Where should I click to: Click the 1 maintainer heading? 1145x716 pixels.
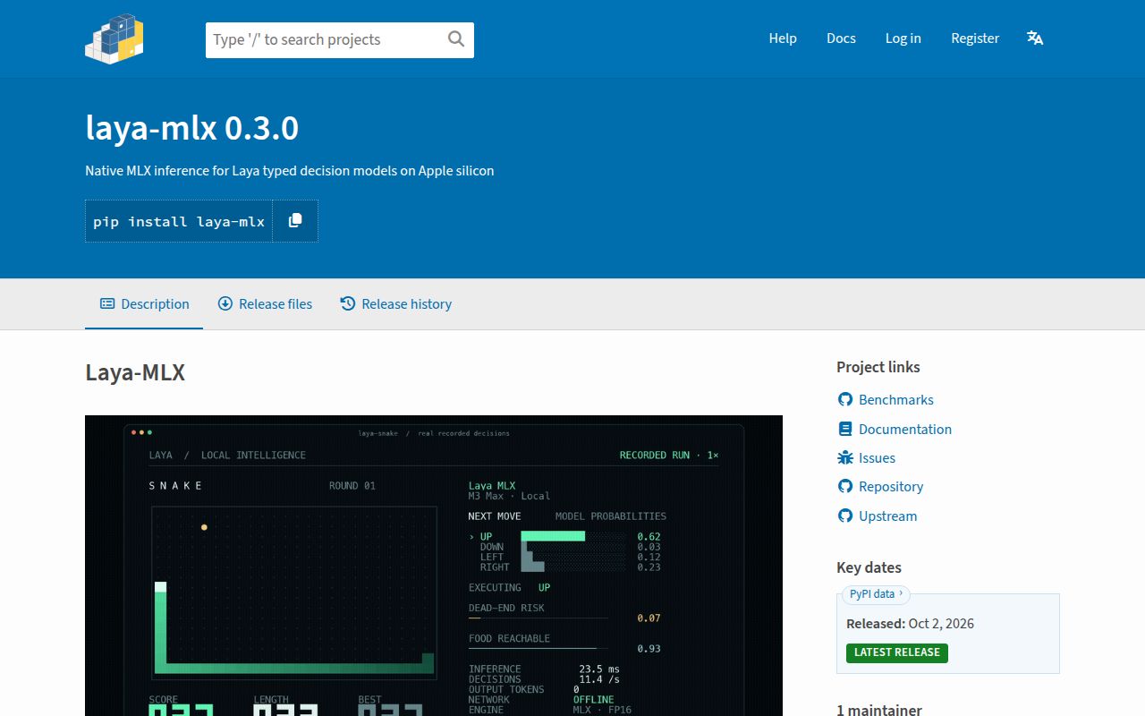[x=879, y=709]
